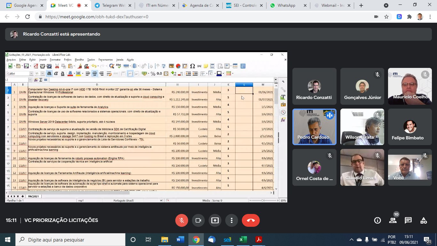Open the Chrome extensions puzzle icon
The width and height of the screenshot is (437, 246).
tap(409, 17)
